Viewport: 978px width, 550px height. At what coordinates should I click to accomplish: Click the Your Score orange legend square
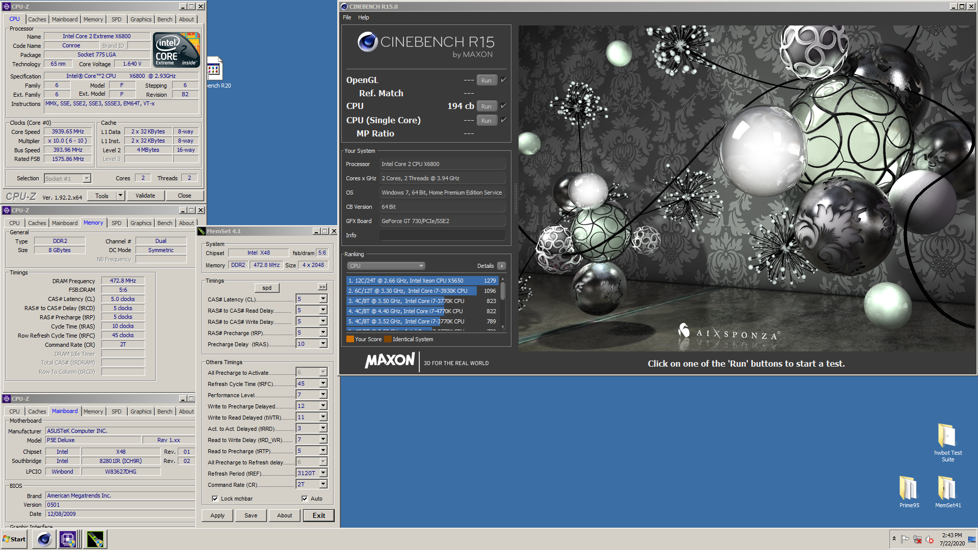tap(350, 339)
